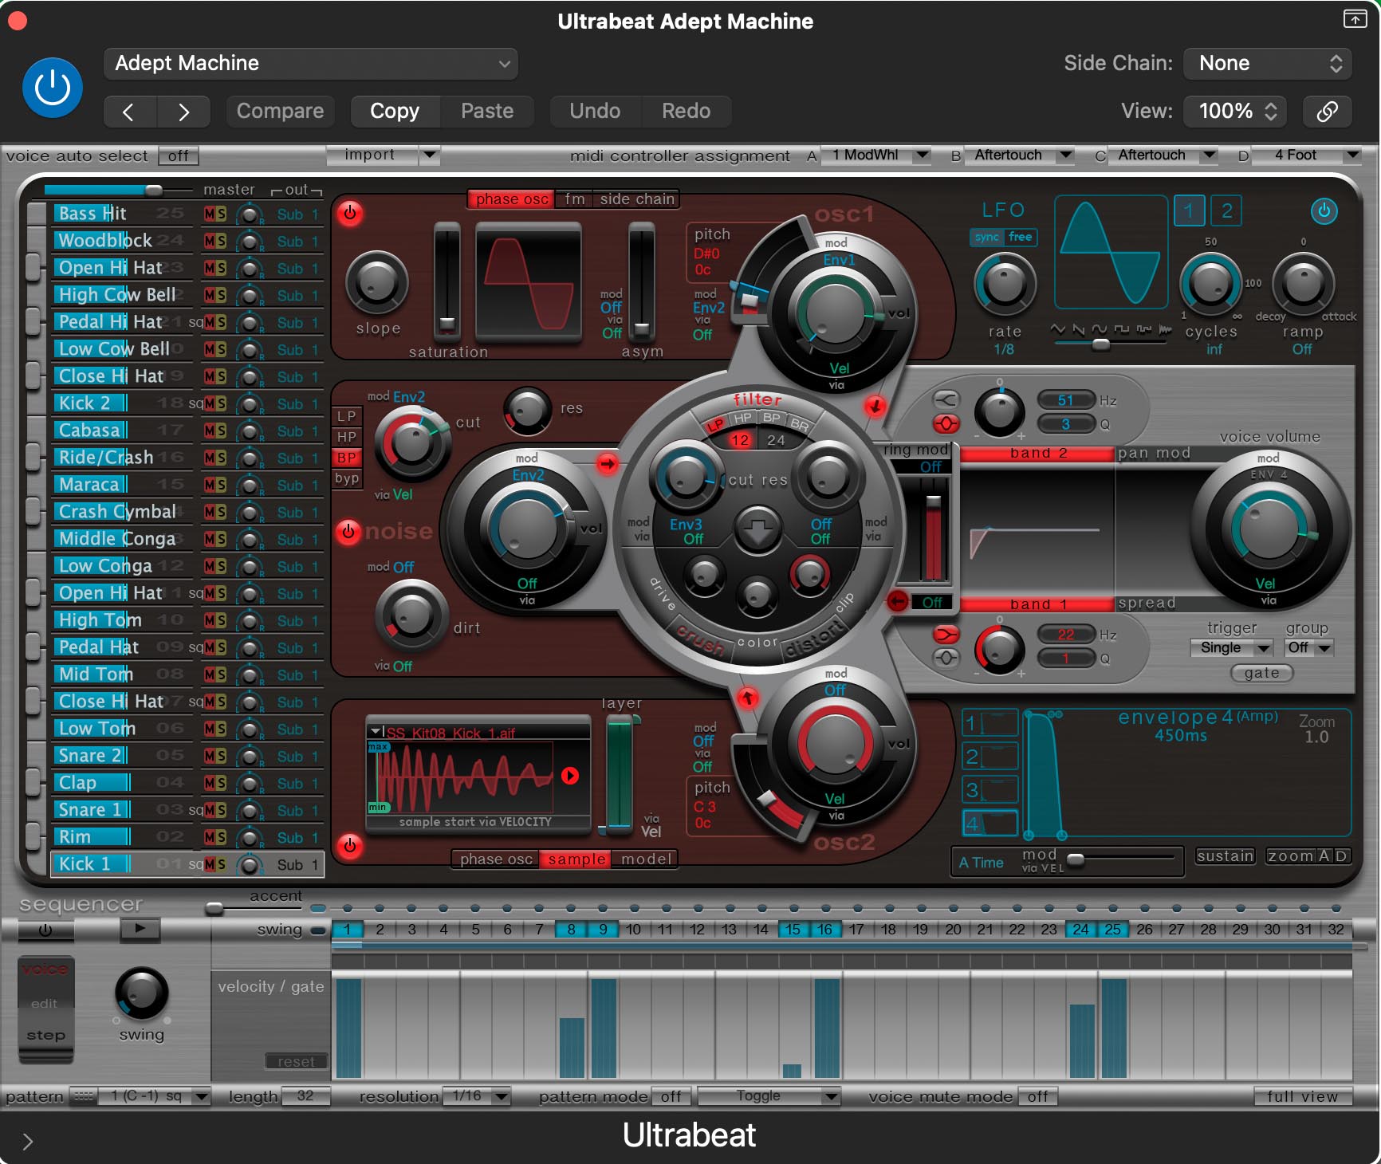Toggle the LFO power button
Image resolution: width=1381 pixels, height=1164 pixels.
[1324, 211]
